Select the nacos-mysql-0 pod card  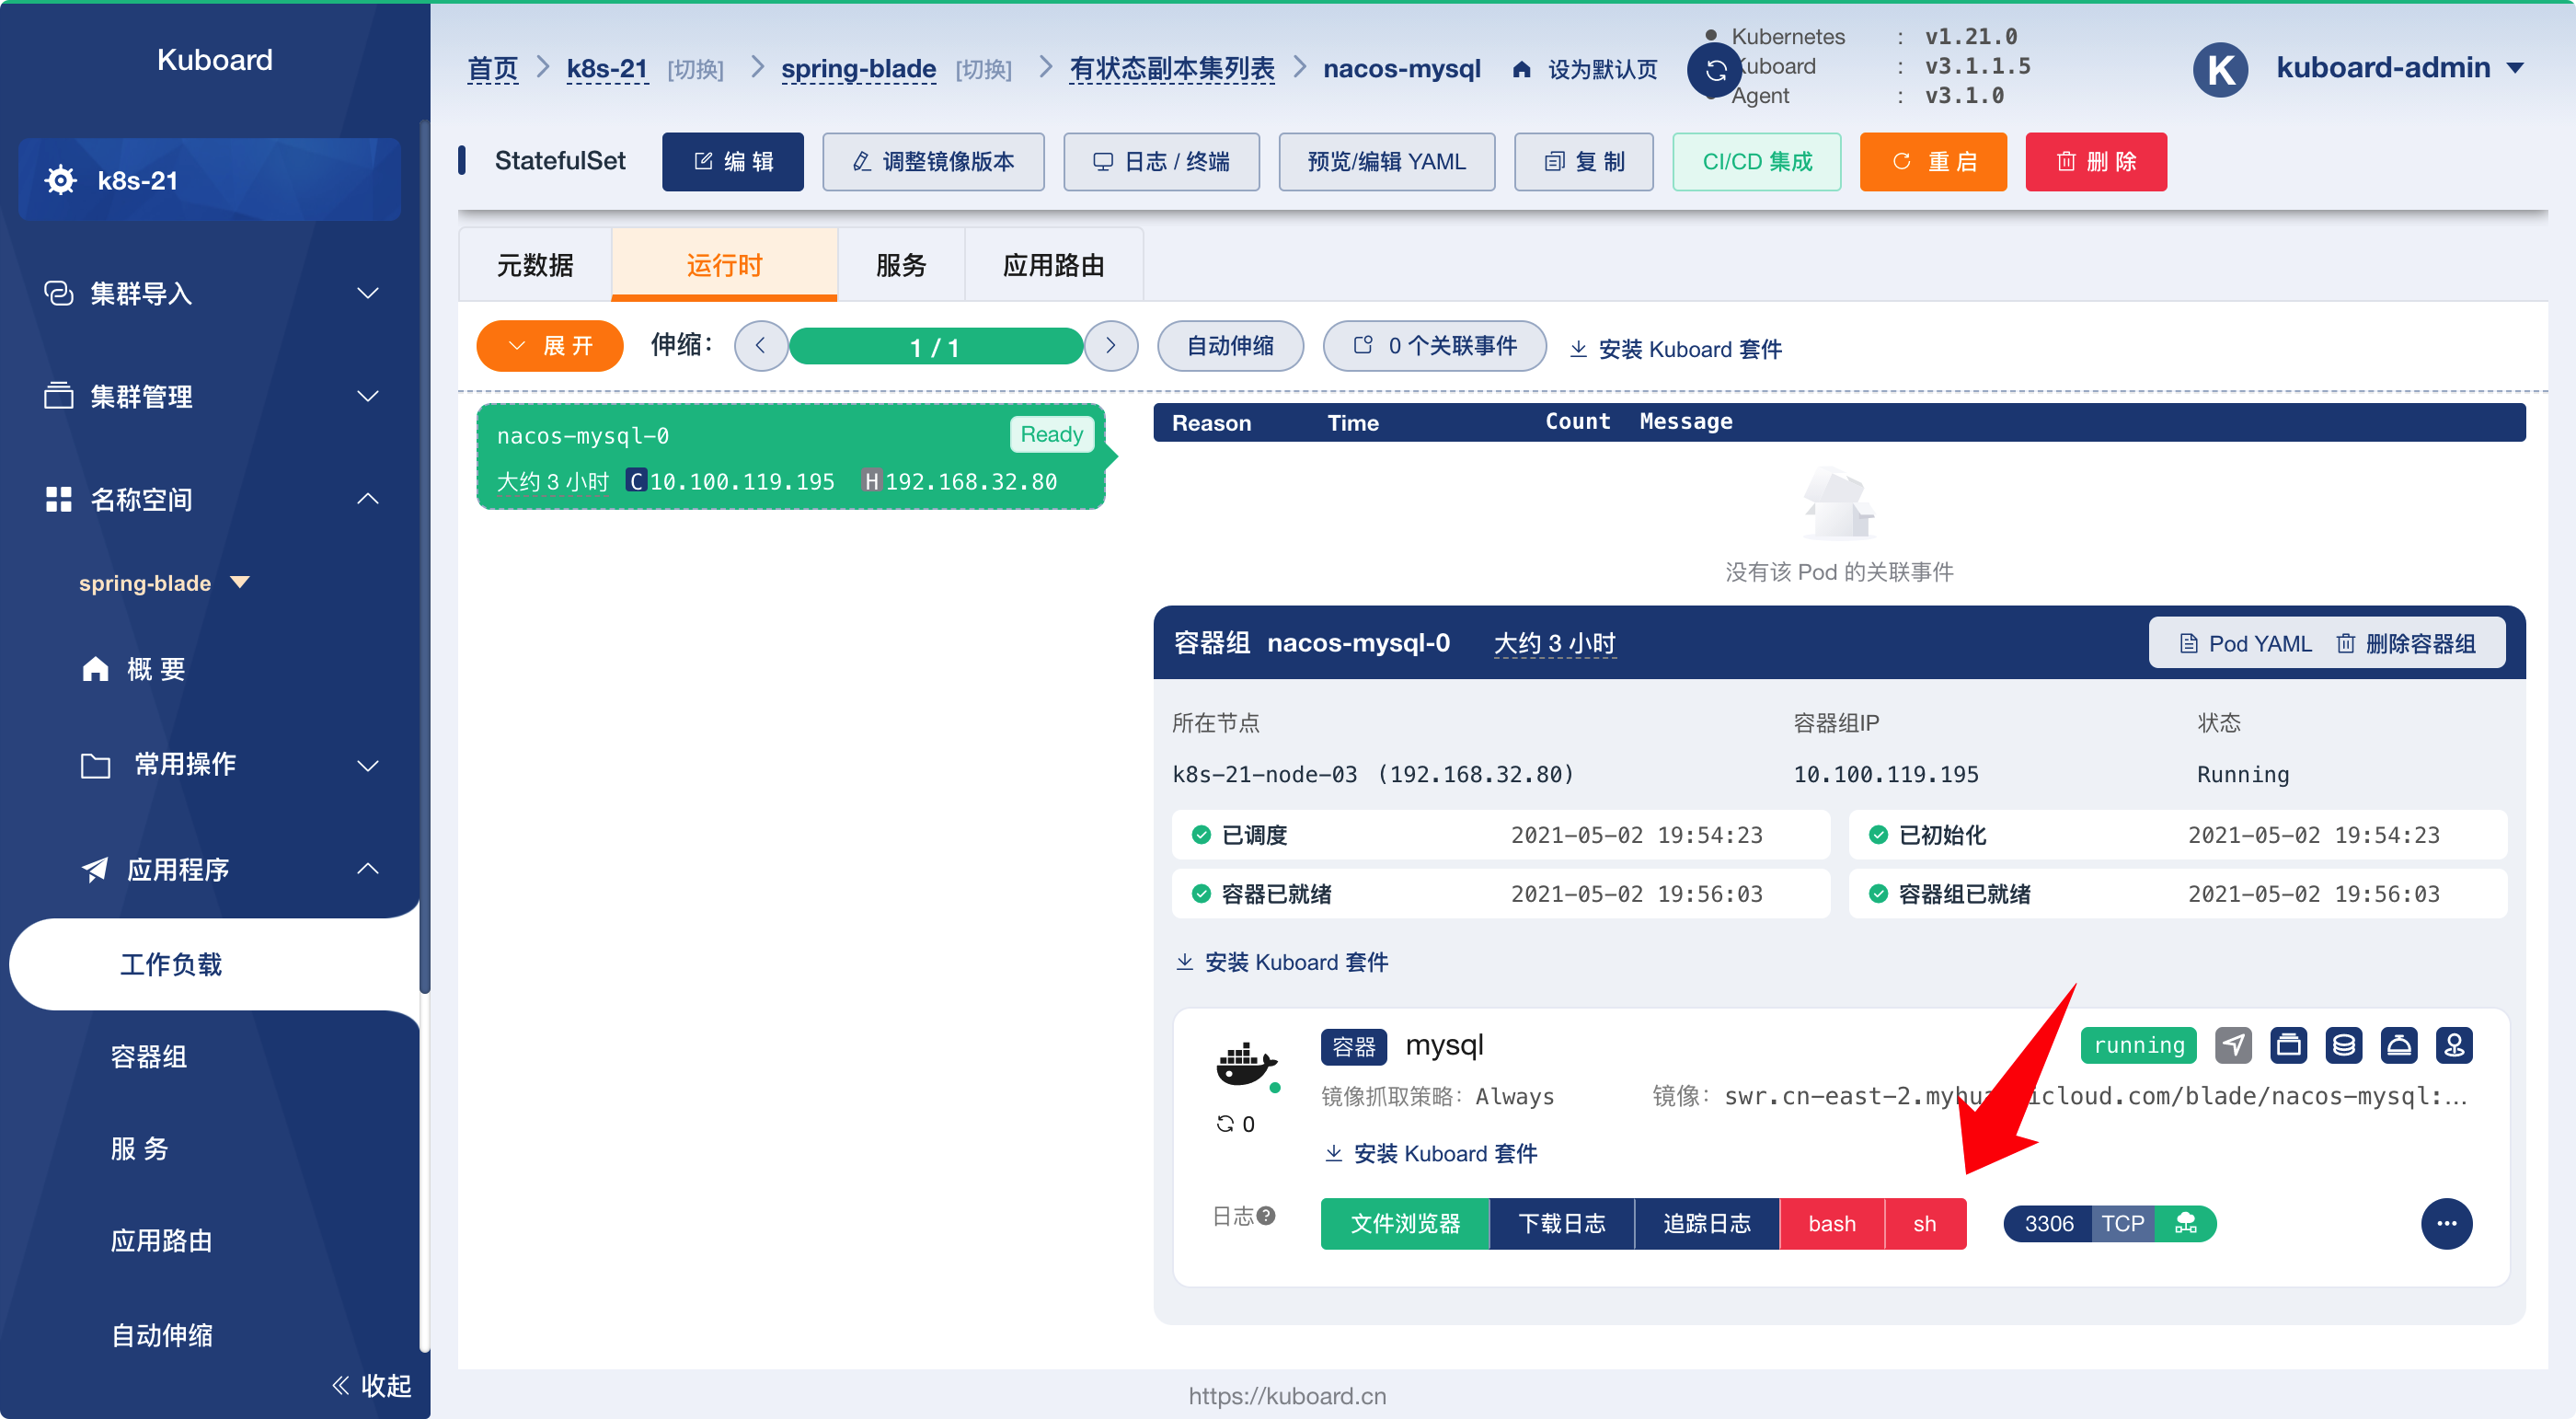pos(791,457)
